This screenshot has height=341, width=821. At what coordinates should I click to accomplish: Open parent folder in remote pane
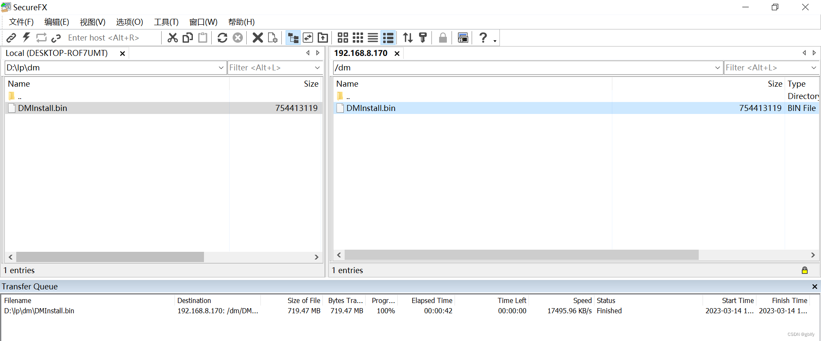[x=343, y=96]
